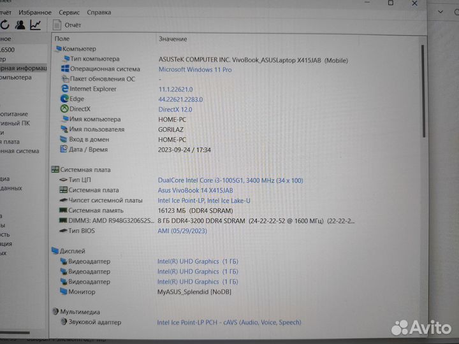Screen dimensions: 459x344
Task: Click the Чипсет системной платы icon
Action: pos(63,200)
